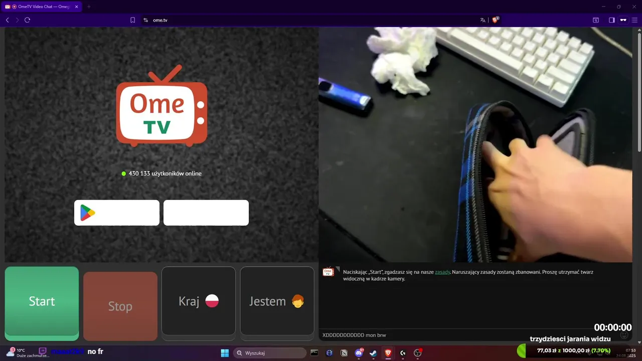Screen dimensions: 642x361
Task: Click the webcam video preview
Action: click(475, 144)
